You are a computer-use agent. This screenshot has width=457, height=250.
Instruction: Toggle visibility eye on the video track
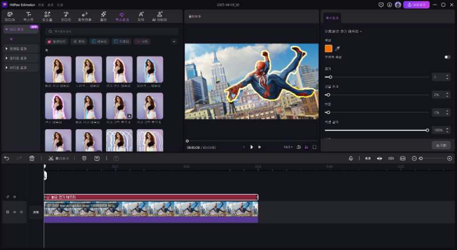coord(14,212)
